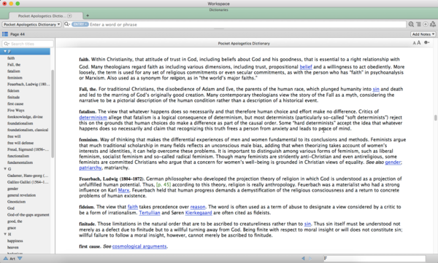This screenshot has width=438, height=263.
Task: Select 'fideism' in sidebar
Action: pos(13,90)
